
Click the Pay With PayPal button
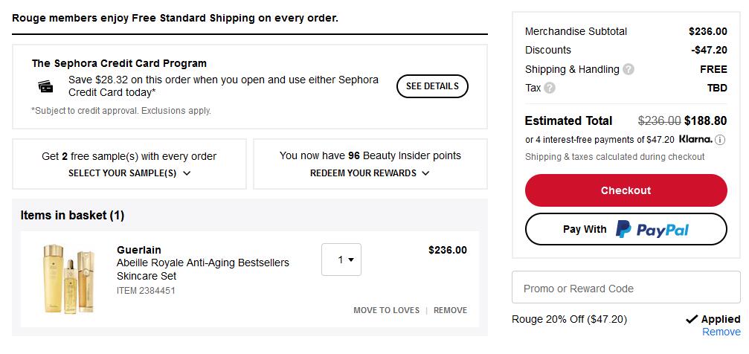point(626,229)
